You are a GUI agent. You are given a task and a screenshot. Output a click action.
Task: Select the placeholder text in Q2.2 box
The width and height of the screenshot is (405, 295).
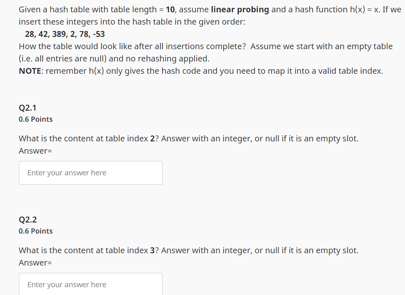[x=66, y=284]
